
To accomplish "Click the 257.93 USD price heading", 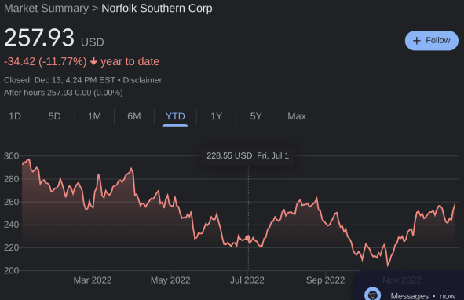I will click(54, 38).
